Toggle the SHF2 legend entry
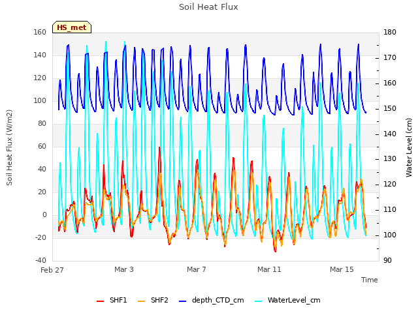The width and height of the screenshot is (418, 313). coord(153,301)
